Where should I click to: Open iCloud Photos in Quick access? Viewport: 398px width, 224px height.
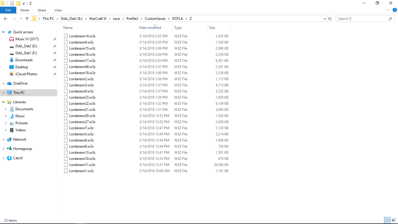tap(26, 74)
